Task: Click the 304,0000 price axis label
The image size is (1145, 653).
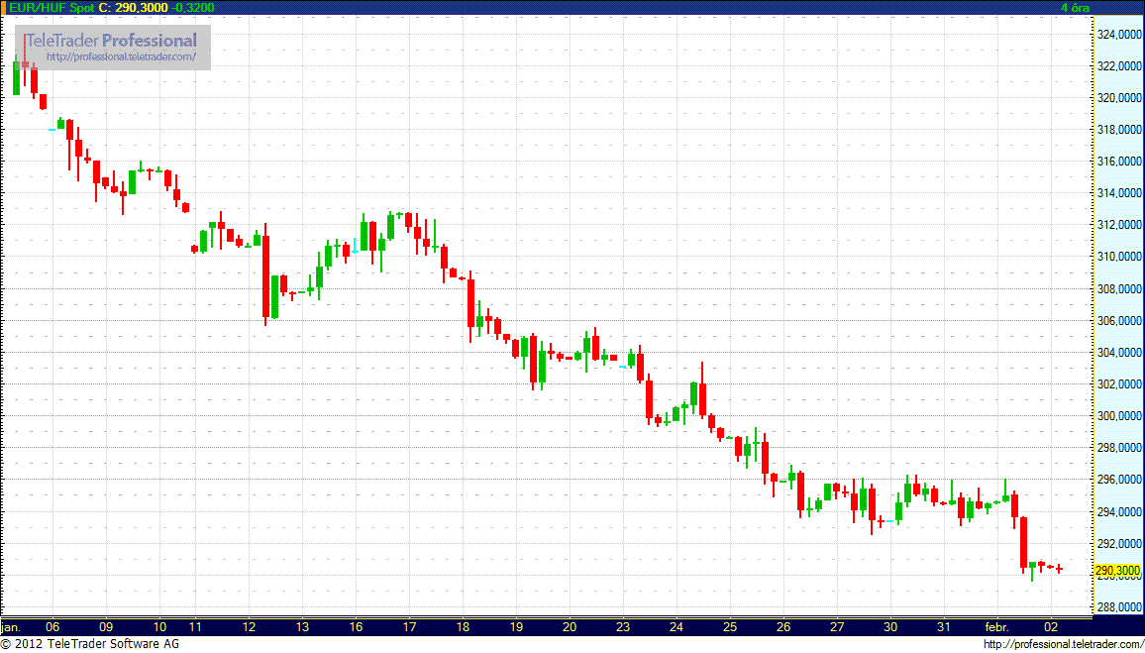Action: coord(1118,352)
